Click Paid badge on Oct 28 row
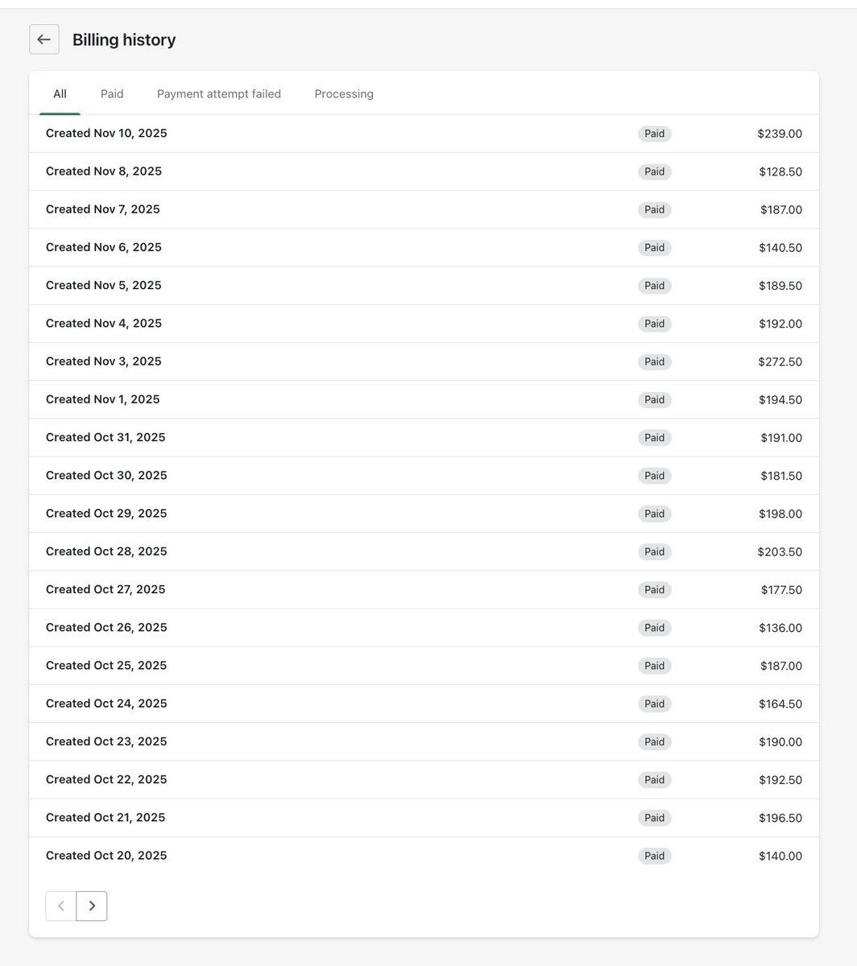Screen dimensions: 857x966 click(x=655, y=551)
